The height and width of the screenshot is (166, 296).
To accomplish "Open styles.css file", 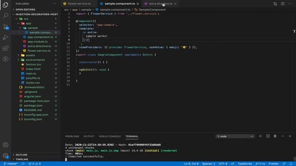I will 33,83.
